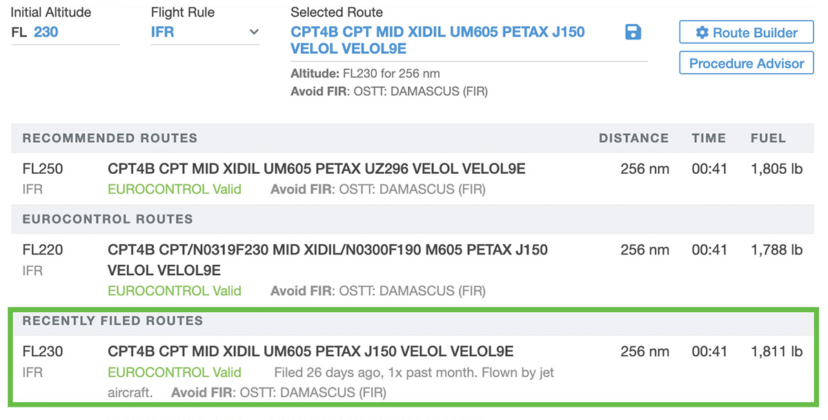Click the Recently Filed Routes header
The width and height of the screenshot is (828, 420).
click(112, 321)
